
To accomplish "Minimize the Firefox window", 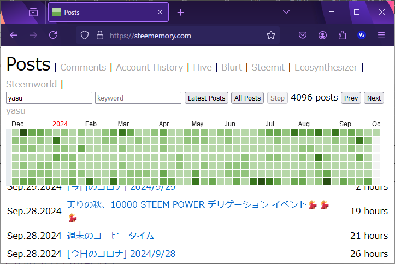I will click(x=332, y=12).
